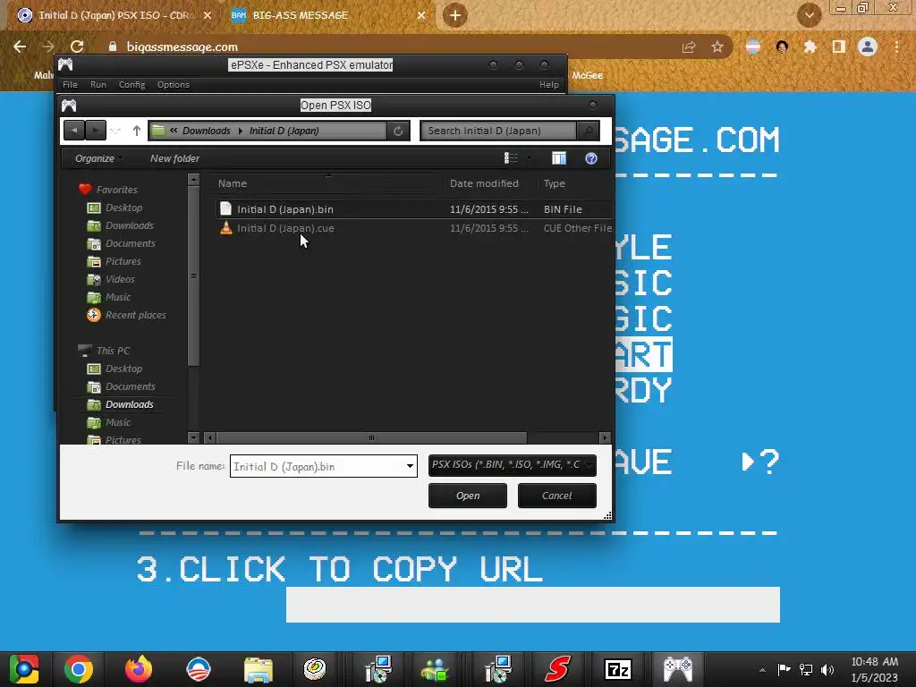Click Downloads in the address breadcrumb
The height and width of the screenshot is (687, 916).
coord(207,131)
